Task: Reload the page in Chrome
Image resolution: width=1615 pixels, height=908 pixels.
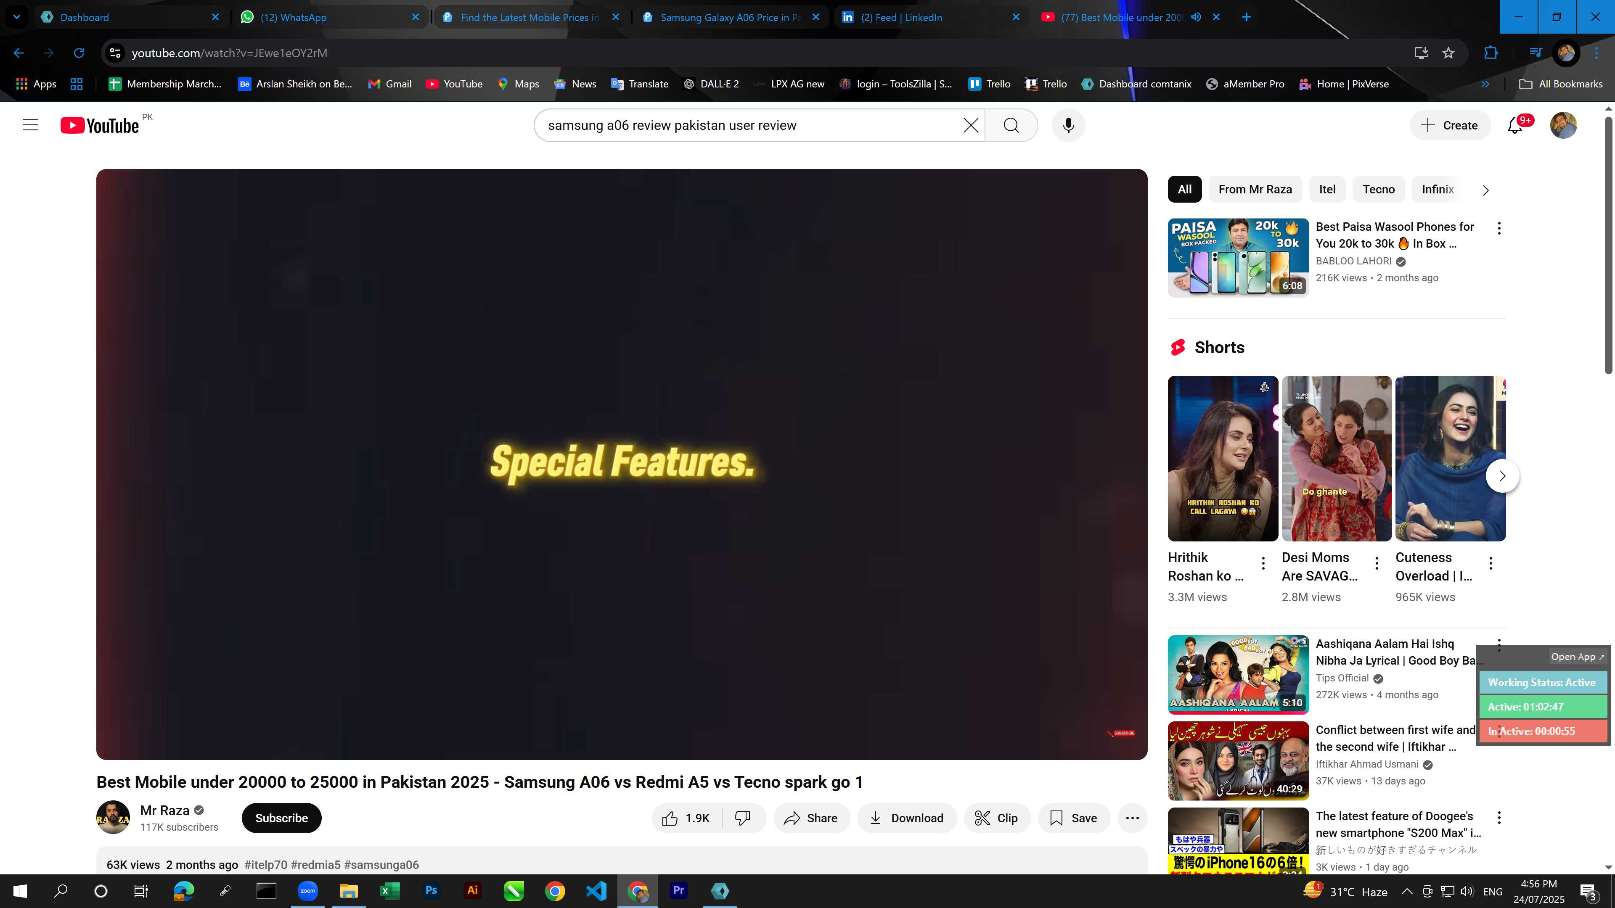Action: [x=79, y=53]
